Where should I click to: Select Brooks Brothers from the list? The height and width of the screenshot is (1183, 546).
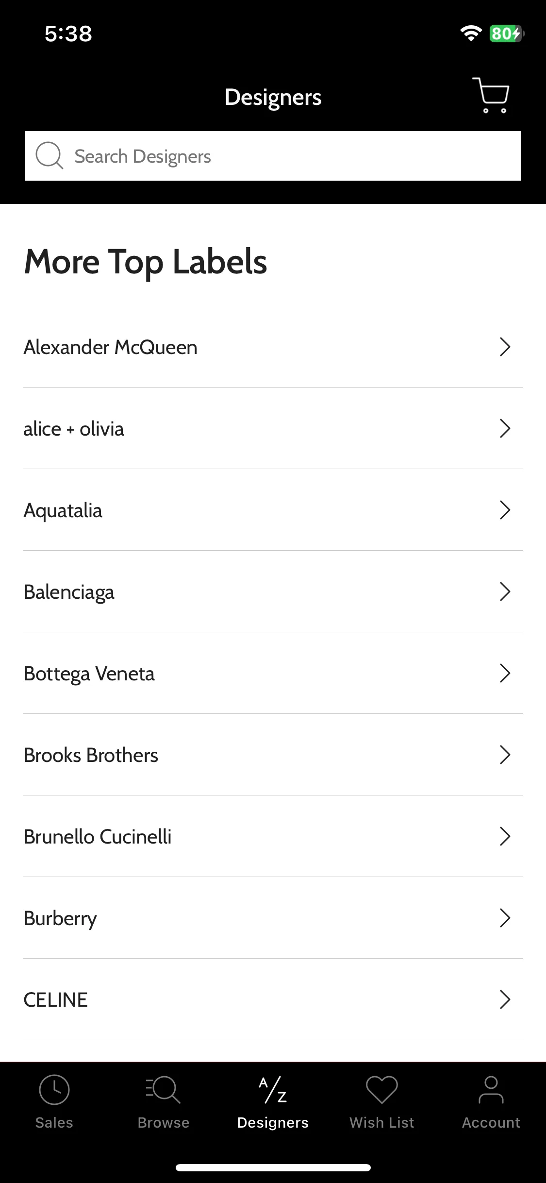273,755
